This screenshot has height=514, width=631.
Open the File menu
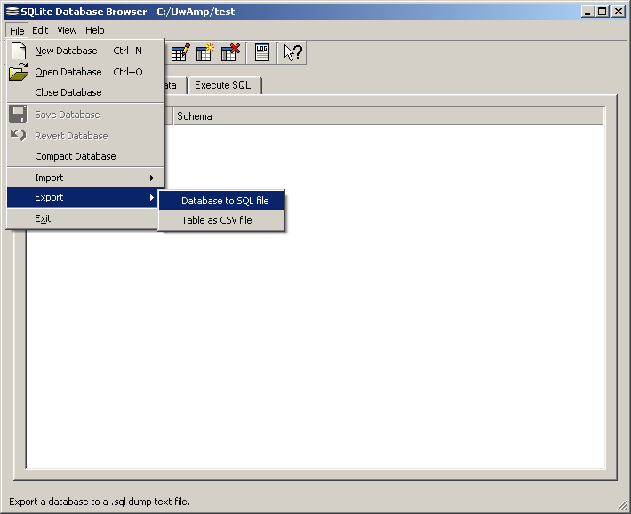click(x=17, y=30)
